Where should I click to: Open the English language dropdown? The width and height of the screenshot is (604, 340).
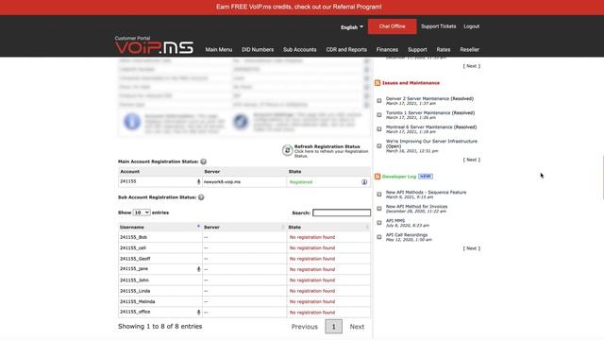coord(352,27)
